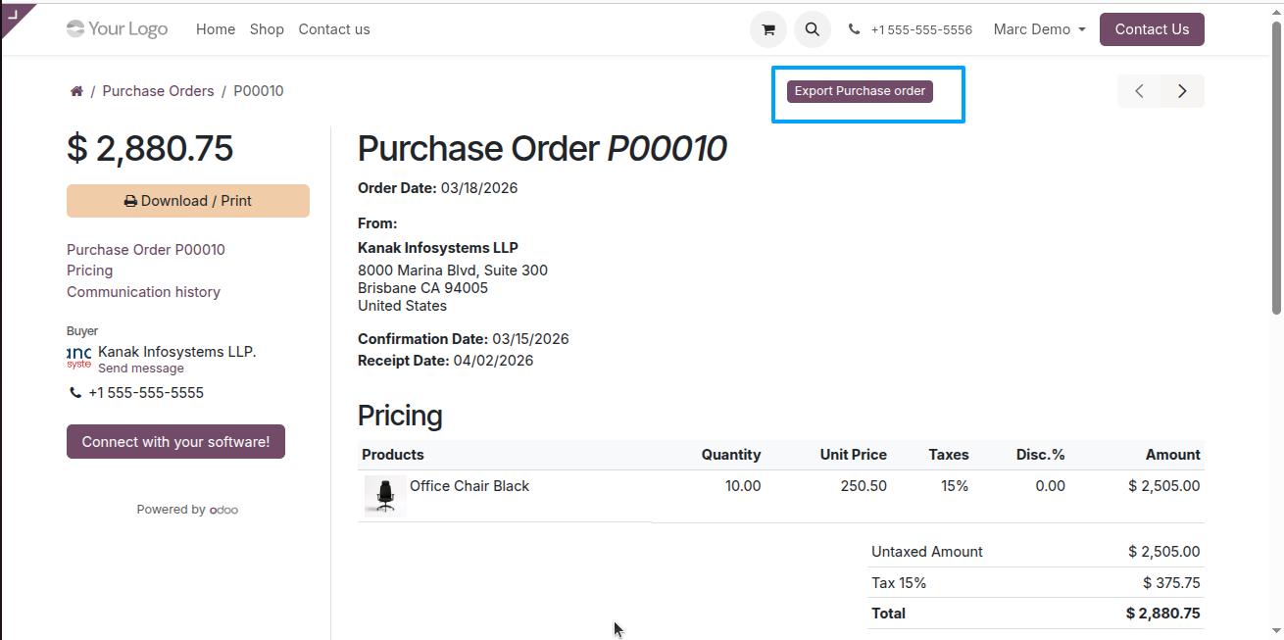Click the quantity value 10.00
This screenshot has width=1284, height=640.
pyautogui.click(x=743, y=486)
